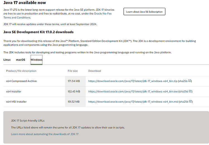Click the Thank you for downloading paragraph
Viewport: 209px width, 145px height.
click(x=99, y=43)
